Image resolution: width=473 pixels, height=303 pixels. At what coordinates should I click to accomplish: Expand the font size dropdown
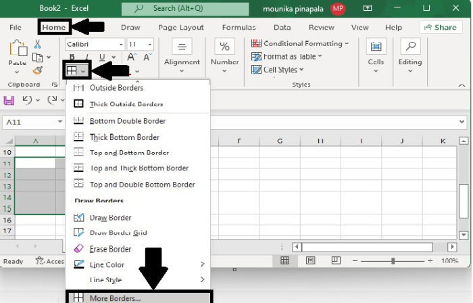point(149,45)
